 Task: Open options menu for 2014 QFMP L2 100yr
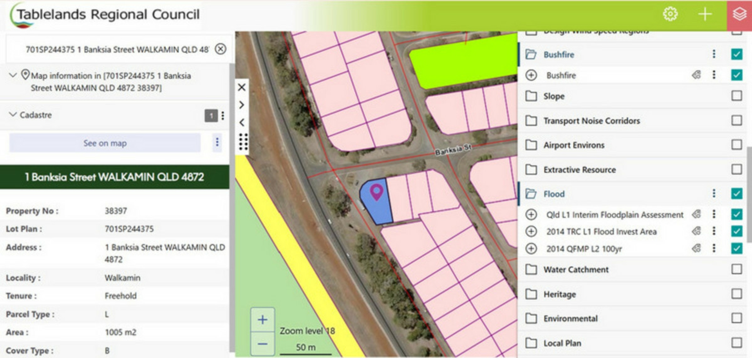click(714, 248)
